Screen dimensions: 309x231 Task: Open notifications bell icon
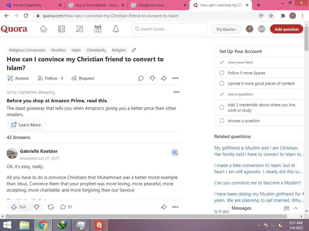pyautogui.click(x=116, y=29)
